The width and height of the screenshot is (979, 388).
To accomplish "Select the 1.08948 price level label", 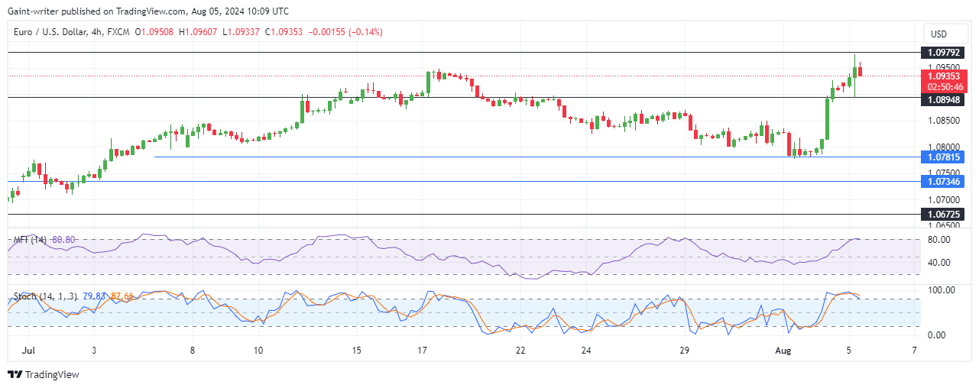I will point(944,99).
